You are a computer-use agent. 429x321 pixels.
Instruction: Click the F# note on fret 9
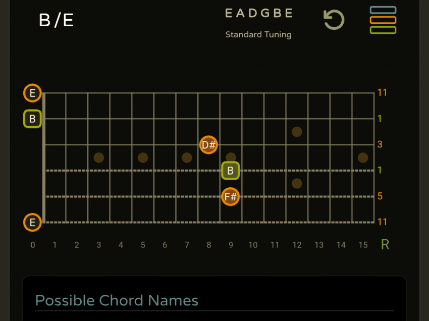click(x=230, y=196)
